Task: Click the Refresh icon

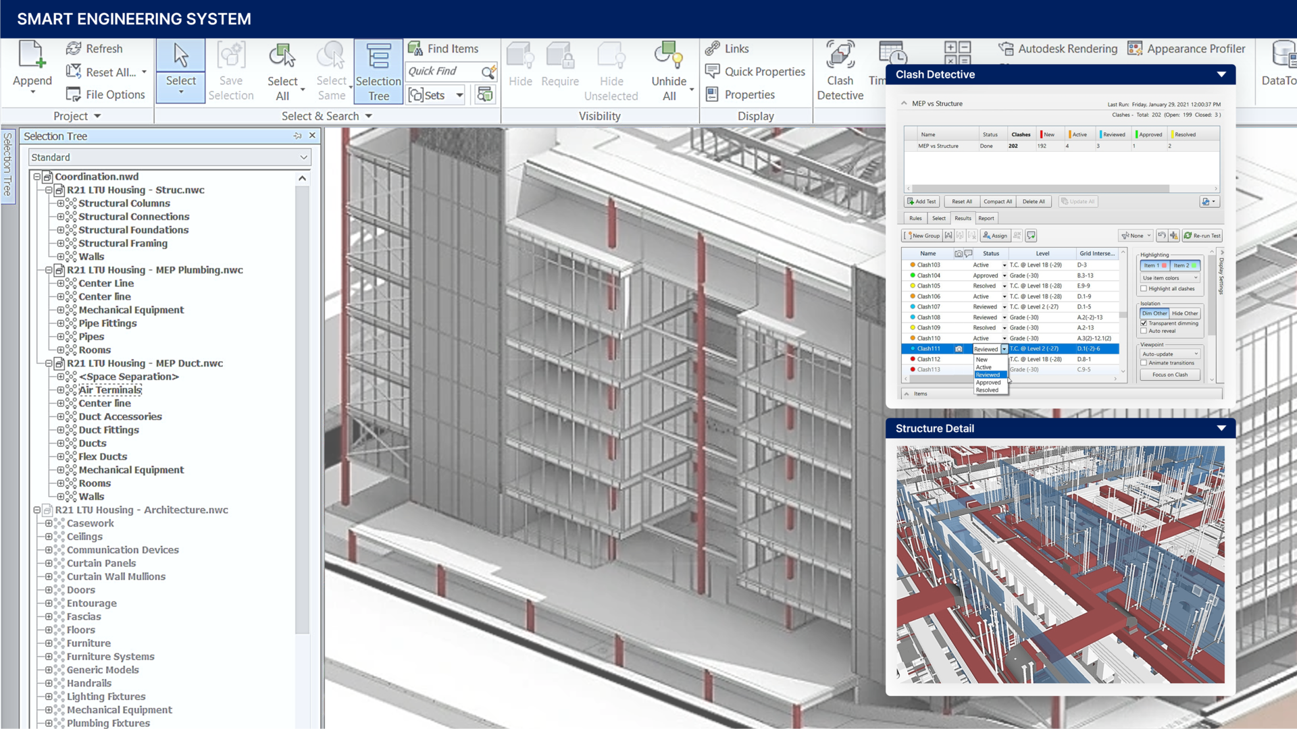Action: pos(75,48)
